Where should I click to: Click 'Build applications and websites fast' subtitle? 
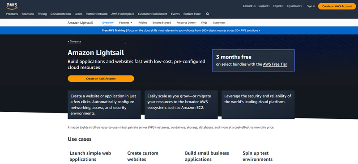(136, 64)
